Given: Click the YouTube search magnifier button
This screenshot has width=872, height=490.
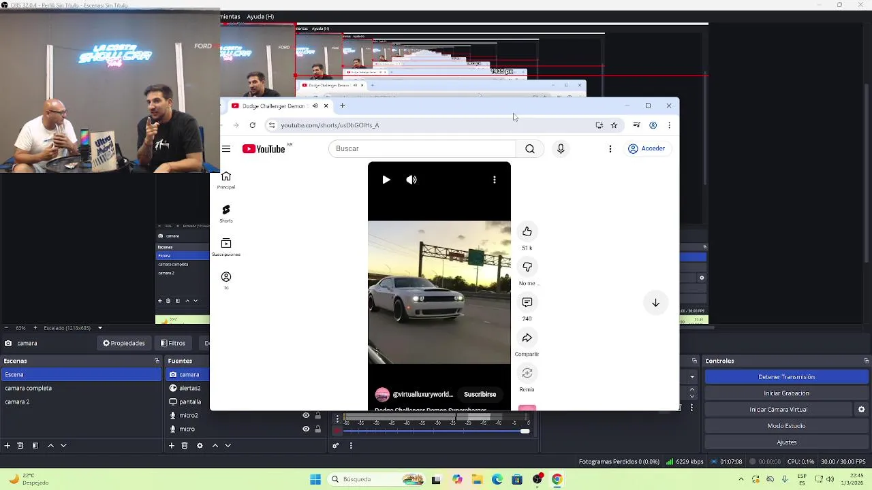Looking at the screenshot, I should tap(529, 149).
